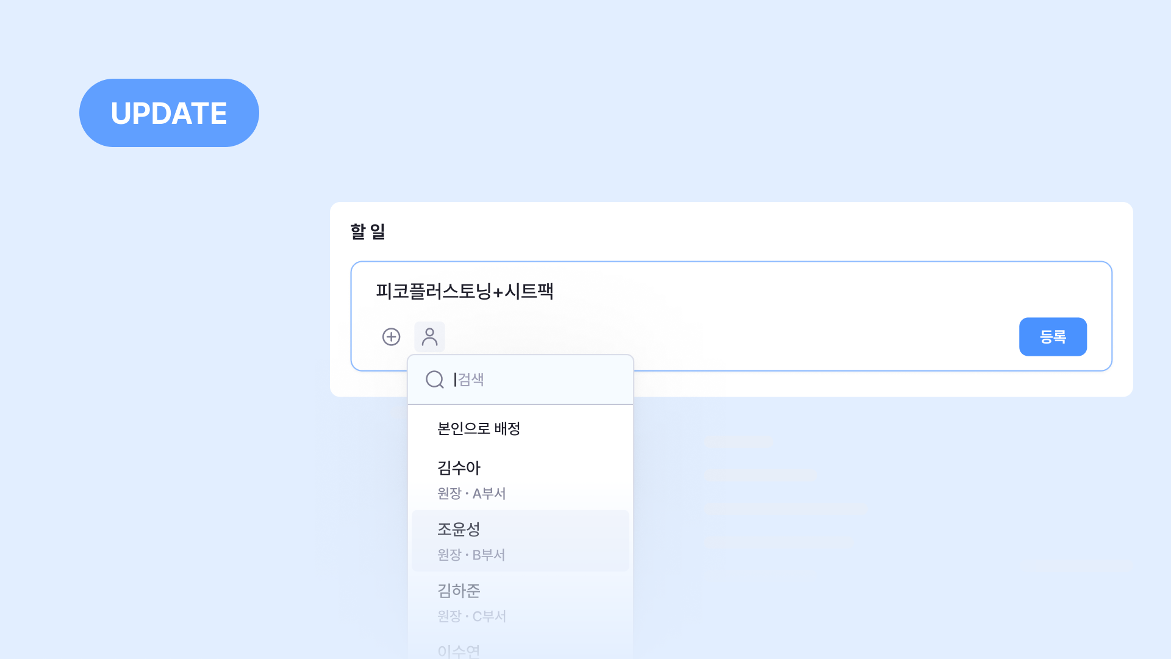The height and width of the screenshot is (659, 1171).
Task: Click the second blurred placeholder bar
Action: (x=760, y=475)
